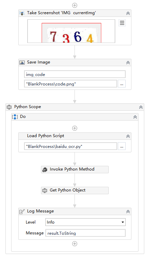Click the img_code image input field

click(x=75, y=74)
